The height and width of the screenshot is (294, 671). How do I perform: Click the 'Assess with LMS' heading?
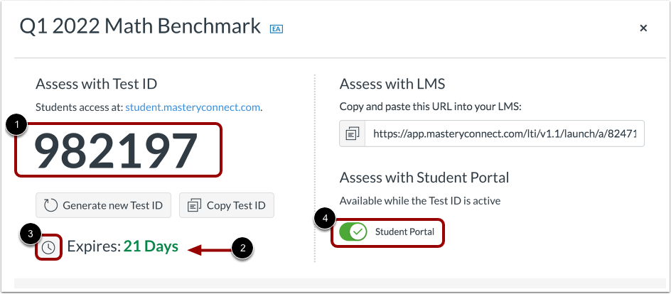coord(392,84)
